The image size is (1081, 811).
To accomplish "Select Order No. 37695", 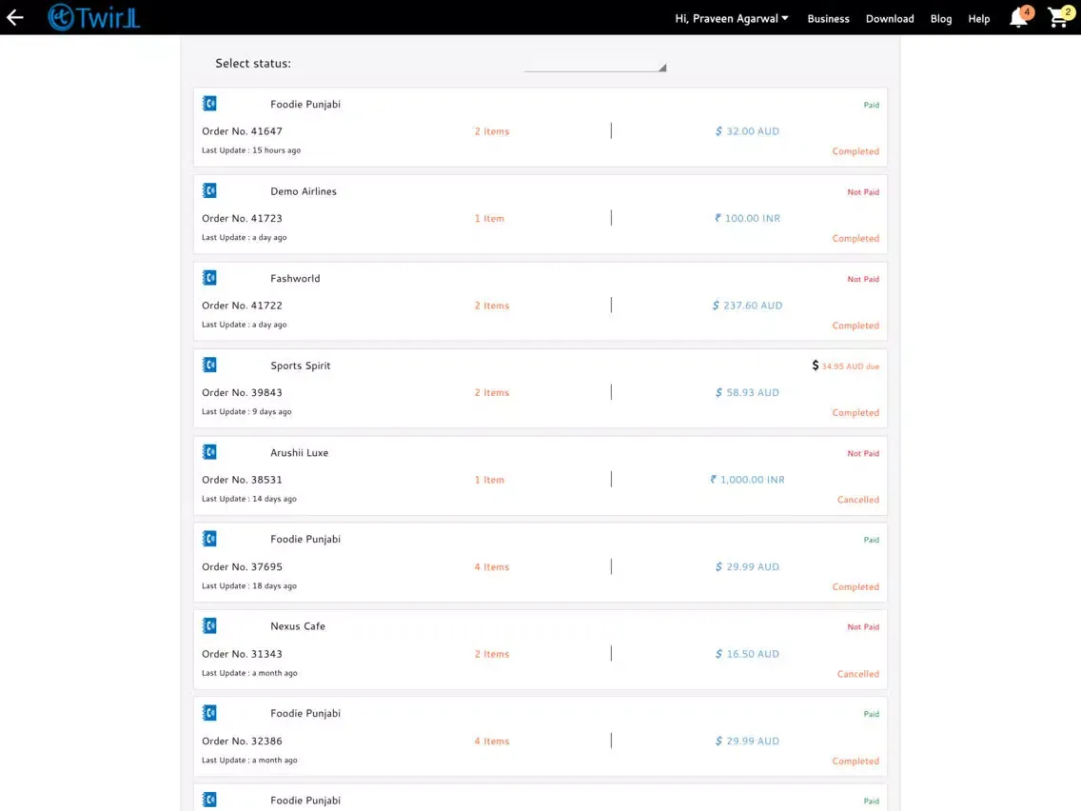I will click(242, 567).
